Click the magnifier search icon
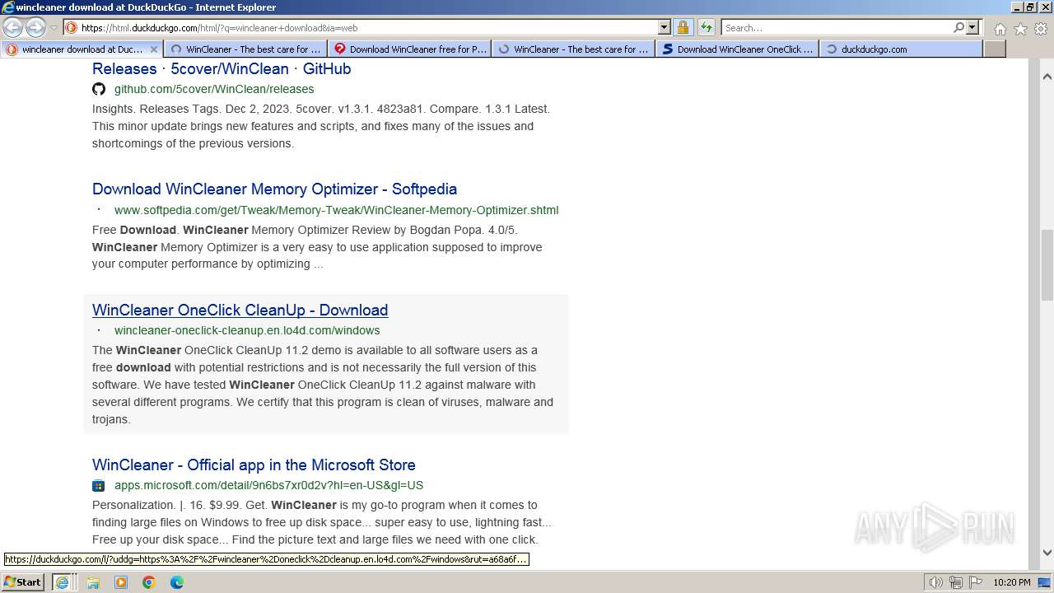Screen dimensions: 1054x593 pyautogui.click(x=958, y=28)
